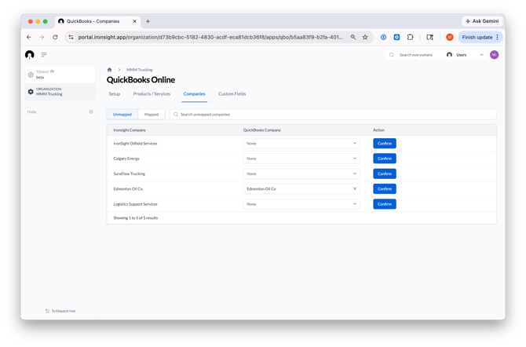This screenshot has width=526, height=347.
Task: Select the Organization MMM Trucking sidebar item
Action: click(60, 92)
